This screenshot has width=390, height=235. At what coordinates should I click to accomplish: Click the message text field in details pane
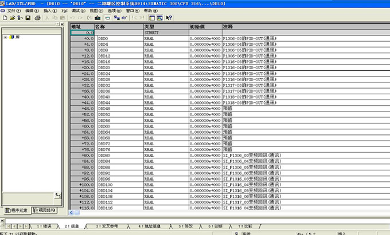click(x=197, y=221)
